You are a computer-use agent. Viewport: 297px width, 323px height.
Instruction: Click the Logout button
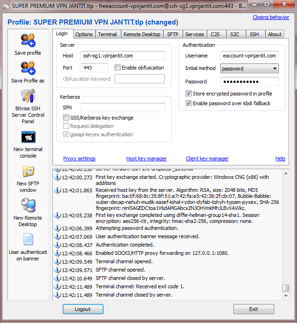coord(83,309)
